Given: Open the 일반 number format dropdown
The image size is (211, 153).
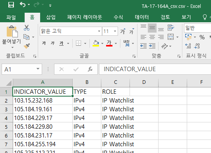Looking at the screenshot, I should click(x=197, y=28).
